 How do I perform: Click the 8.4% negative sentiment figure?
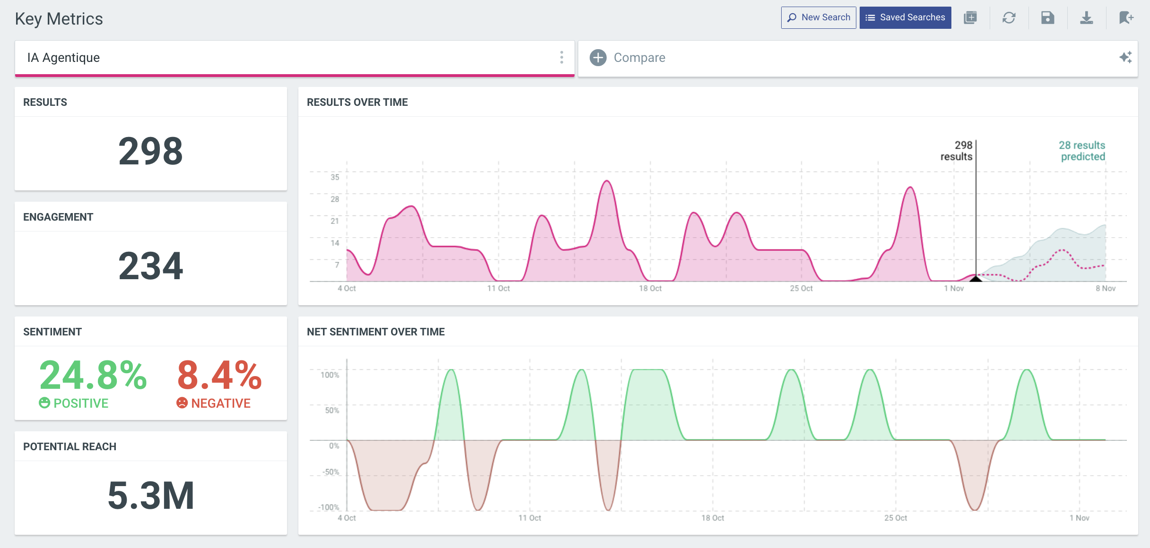pyautogui.click(x=219, y=375)
